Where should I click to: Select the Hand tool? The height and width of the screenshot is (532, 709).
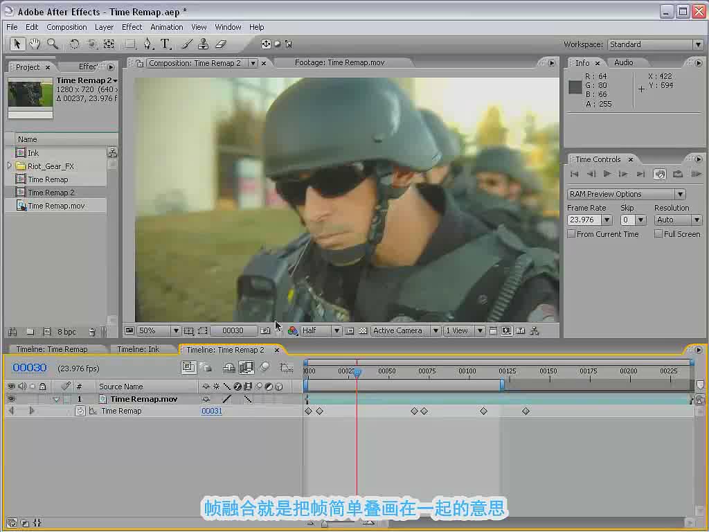point(35,44)
